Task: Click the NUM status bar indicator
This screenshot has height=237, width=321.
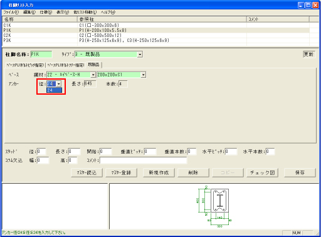Action: tap(297, 233)
